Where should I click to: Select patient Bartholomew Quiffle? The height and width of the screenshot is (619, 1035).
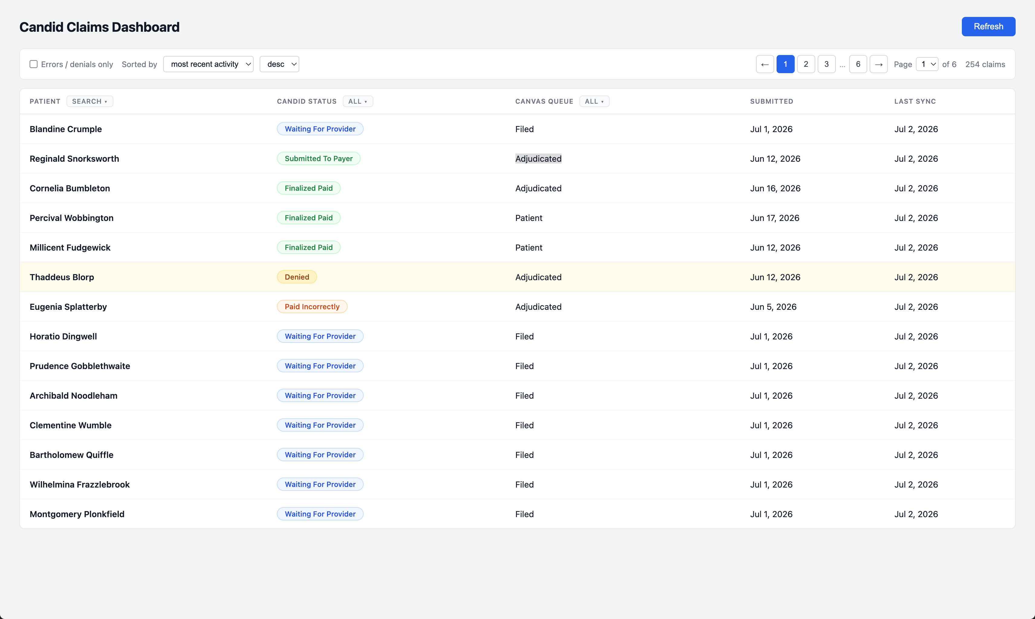tap(71, 455)
